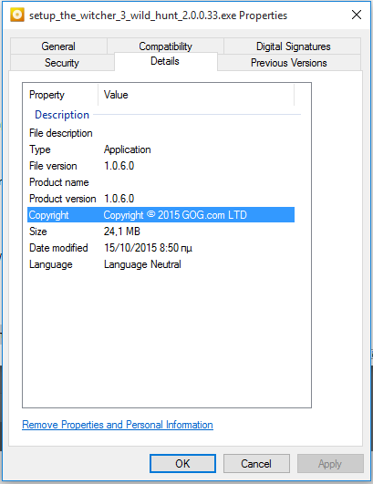Confirm with the OK button
The height and width of the screenshot is (484, 373).
[182, 463]
